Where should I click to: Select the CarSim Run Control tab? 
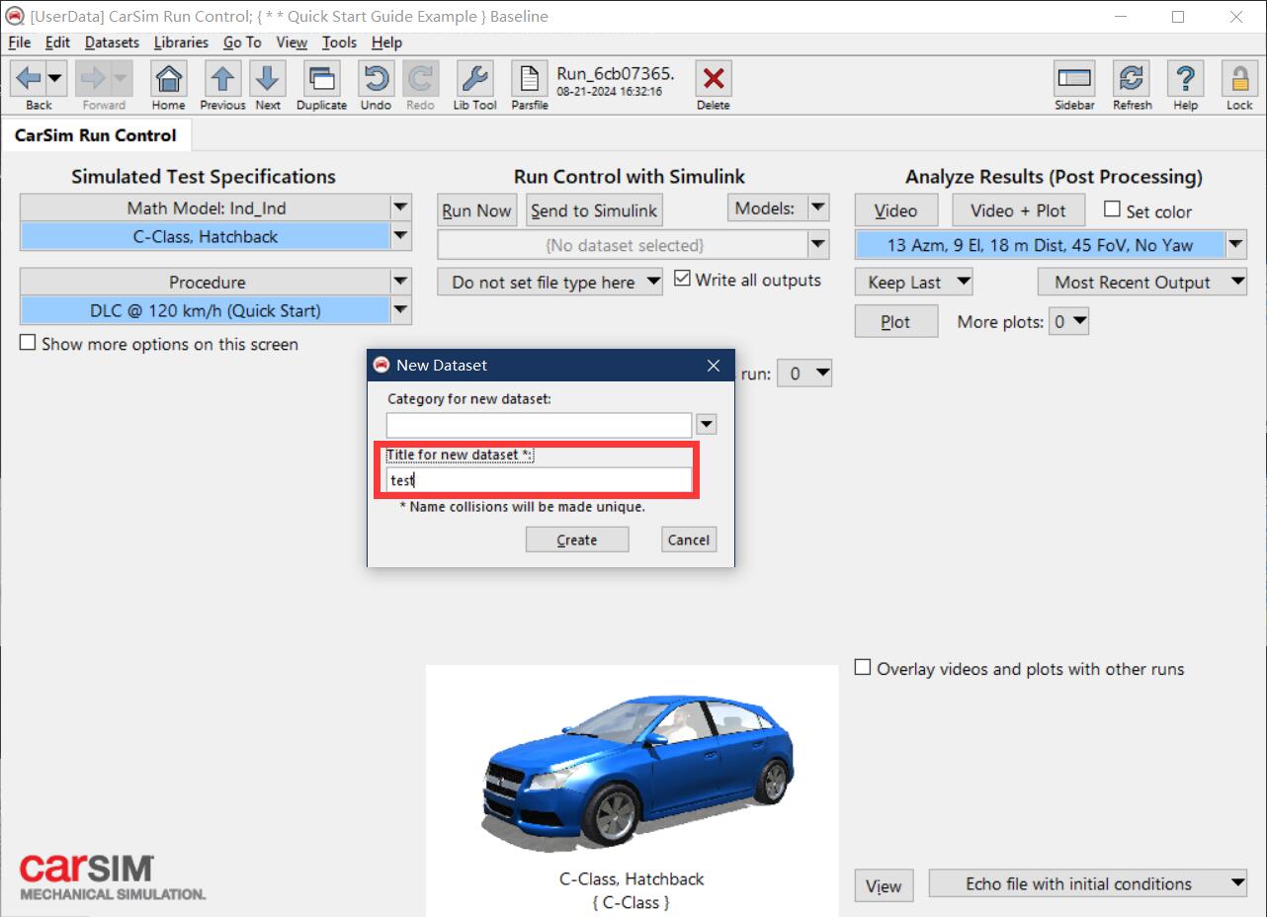(x=96, y=135)
